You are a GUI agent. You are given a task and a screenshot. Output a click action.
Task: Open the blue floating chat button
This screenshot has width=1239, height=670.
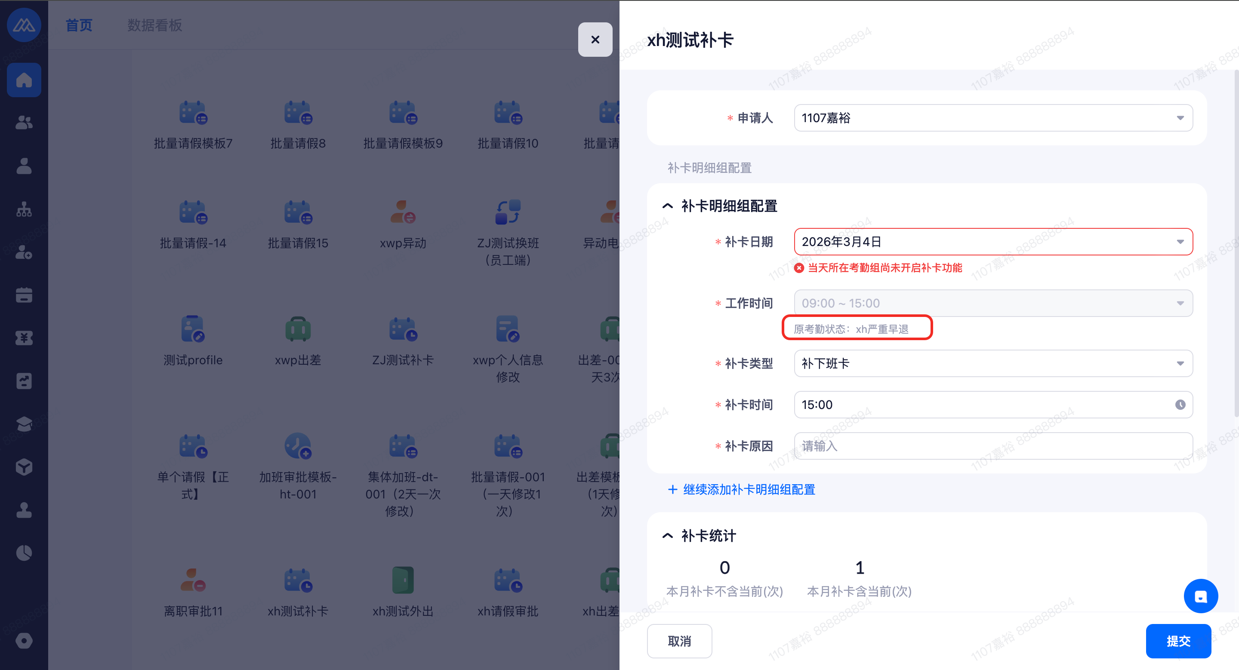[x=1201, y=596]
